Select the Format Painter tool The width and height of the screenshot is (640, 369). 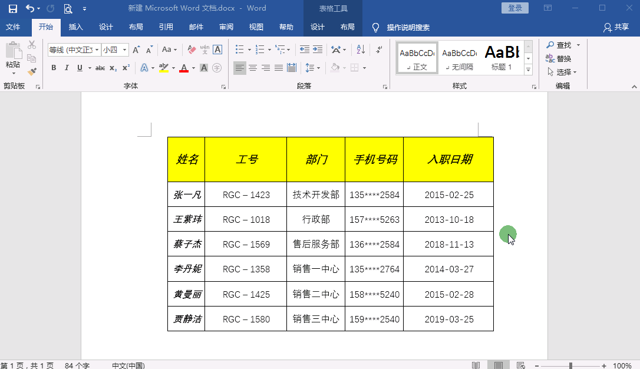coord(32,70)
